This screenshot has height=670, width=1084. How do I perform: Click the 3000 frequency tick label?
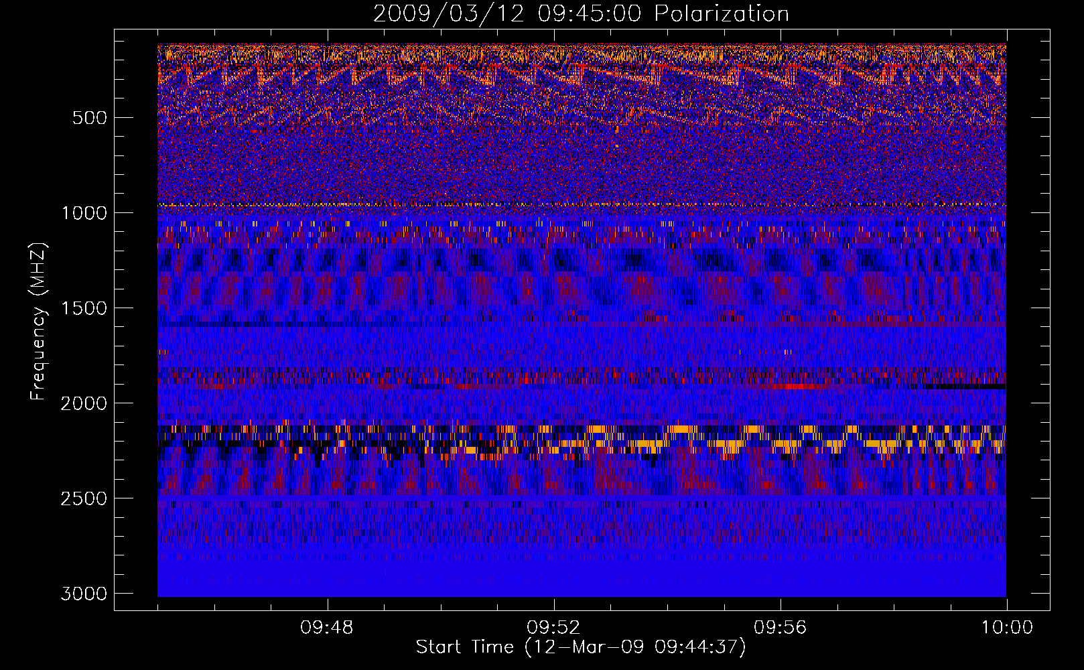click(x=84, y=594)
